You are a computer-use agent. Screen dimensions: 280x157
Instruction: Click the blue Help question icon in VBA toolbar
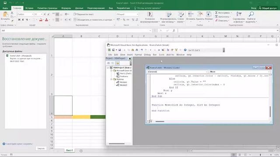click(x=185, y=50)
